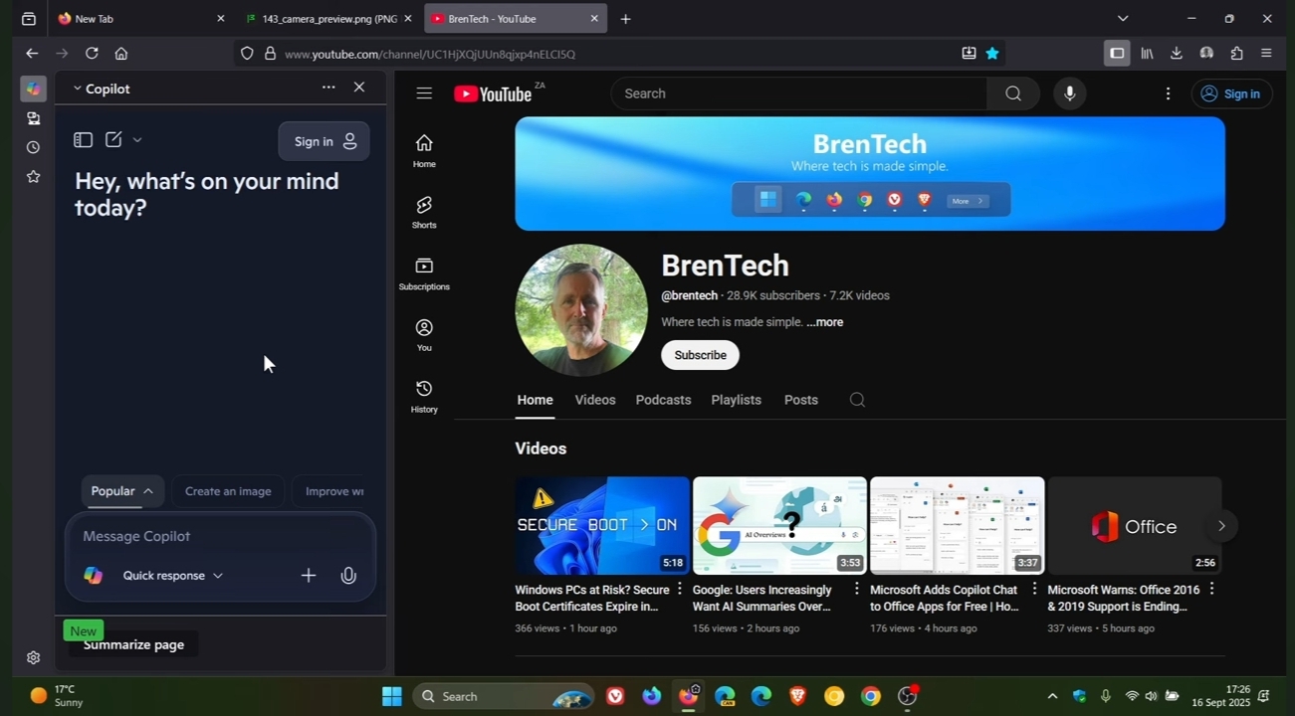Open the Firefox View tab button

[28, 19]
